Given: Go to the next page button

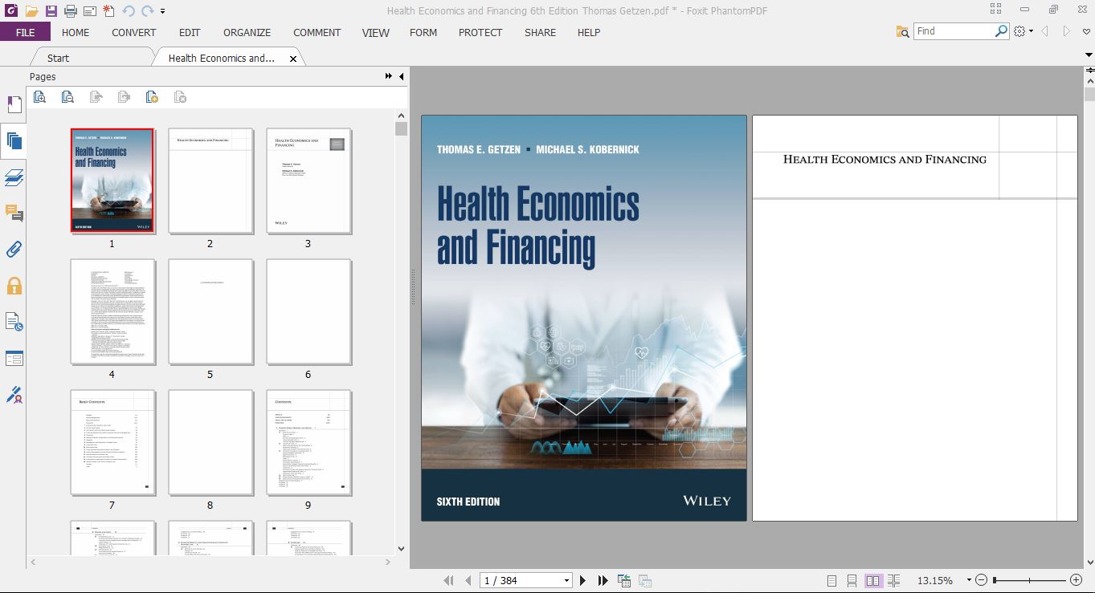Looking at the screenshot, I should pyautogui.click(x=583, y=580).
